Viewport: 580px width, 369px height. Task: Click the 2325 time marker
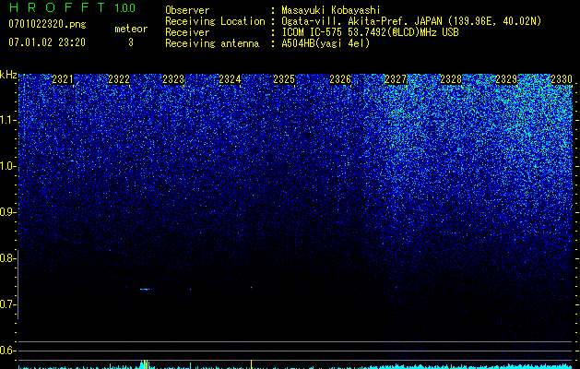pyautogui.click(x=284, y=79)
